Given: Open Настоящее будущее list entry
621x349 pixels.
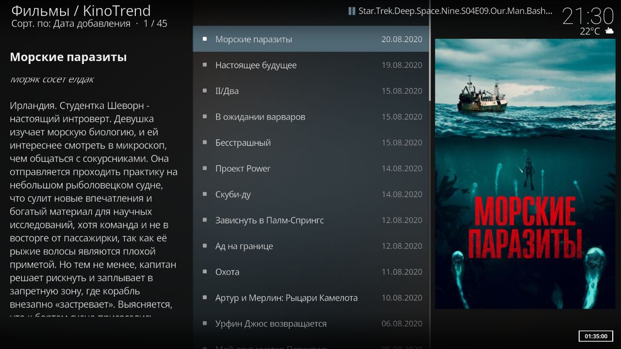Looking at the screenshot, I should [310, 65].
